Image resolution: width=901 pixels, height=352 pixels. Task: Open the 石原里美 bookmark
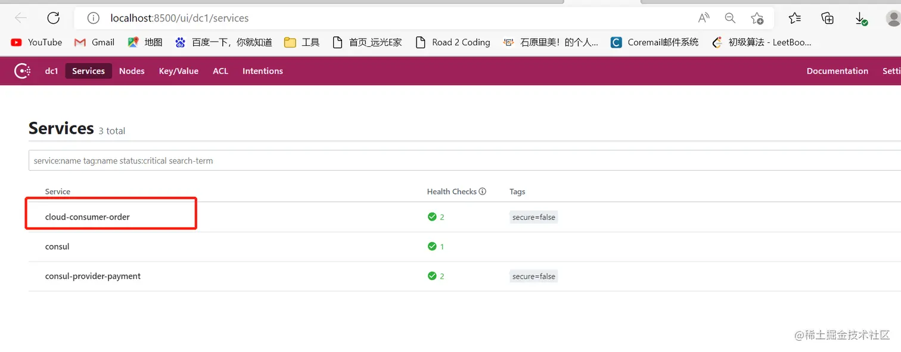pos(551,42)
